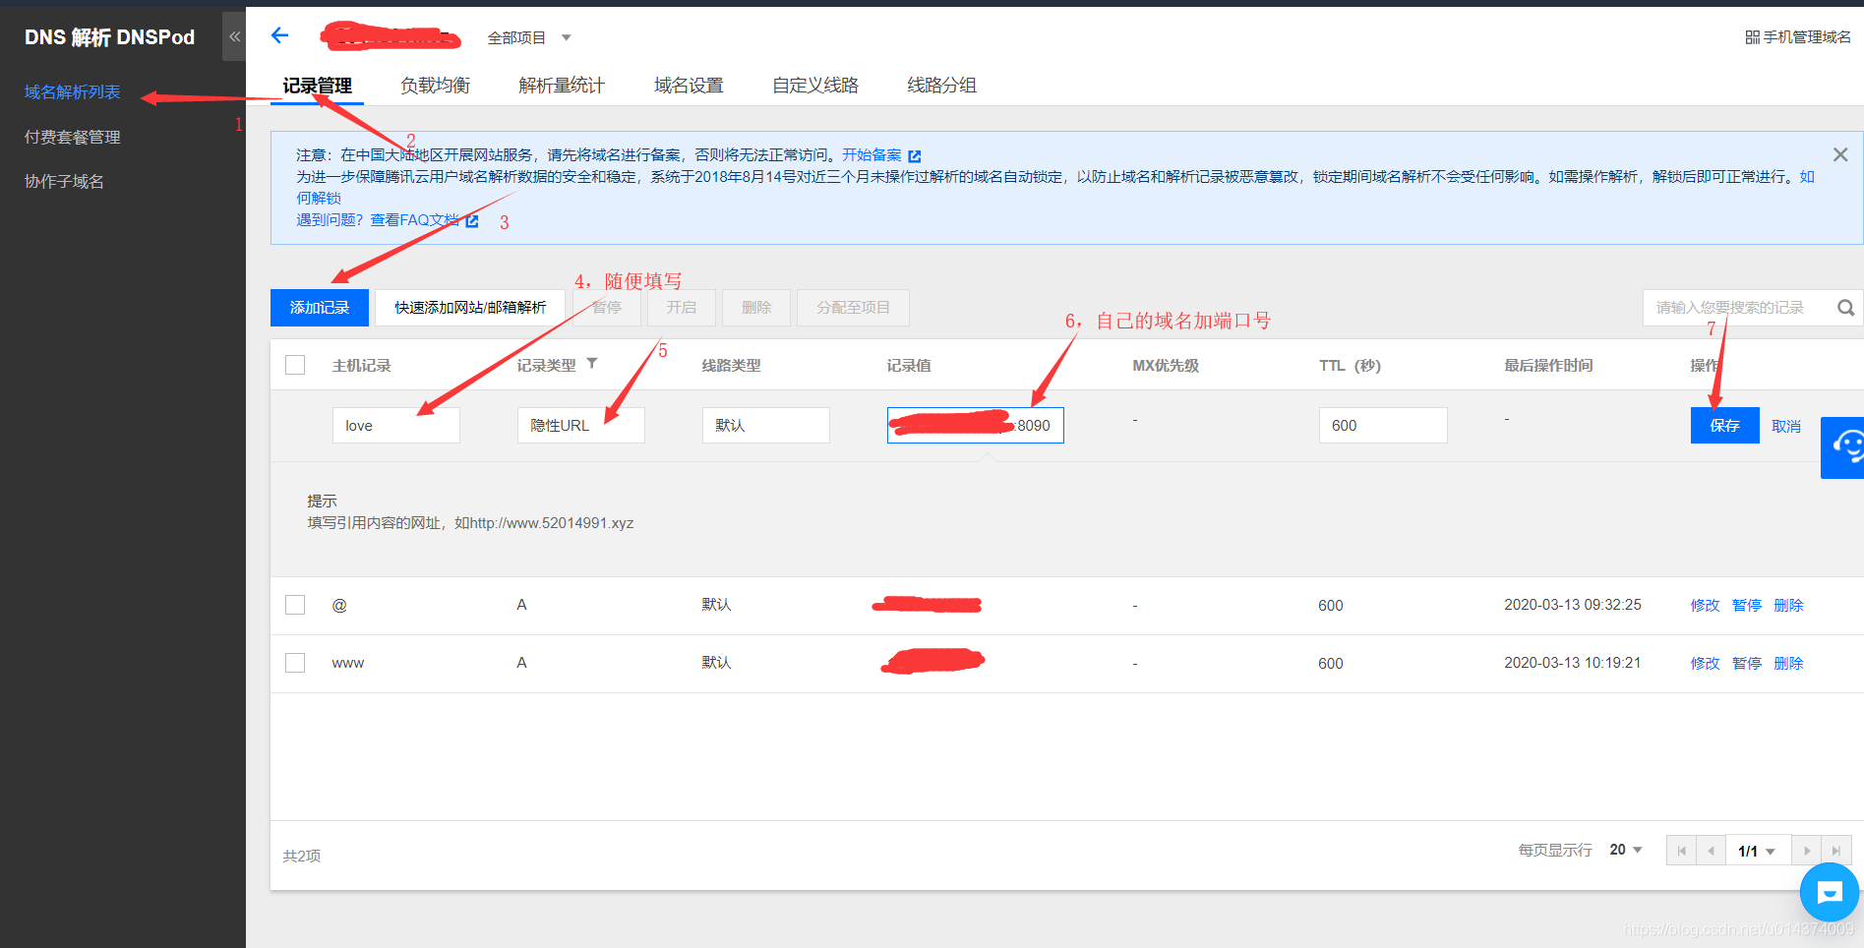The height and width of the screenshot is (948, 1864).
Task: Close the blue notice banner
Action: pos(1840,154)
